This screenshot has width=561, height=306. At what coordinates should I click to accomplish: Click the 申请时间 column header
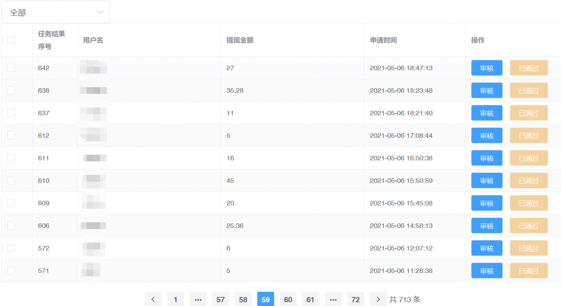[383, 40]
